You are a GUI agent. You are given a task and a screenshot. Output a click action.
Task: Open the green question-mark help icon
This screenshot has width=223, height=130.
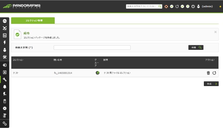tap(188, 6)
